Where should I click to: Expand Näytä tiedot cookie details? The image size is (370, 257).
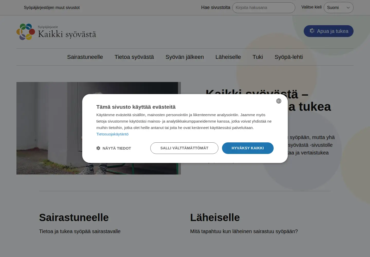coord(114,148)
